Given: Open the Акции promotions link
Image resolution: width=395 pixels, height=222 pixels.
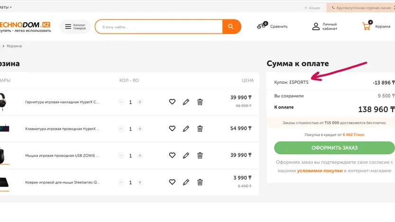Looking at the screenshot, I should tap(312, 8).
